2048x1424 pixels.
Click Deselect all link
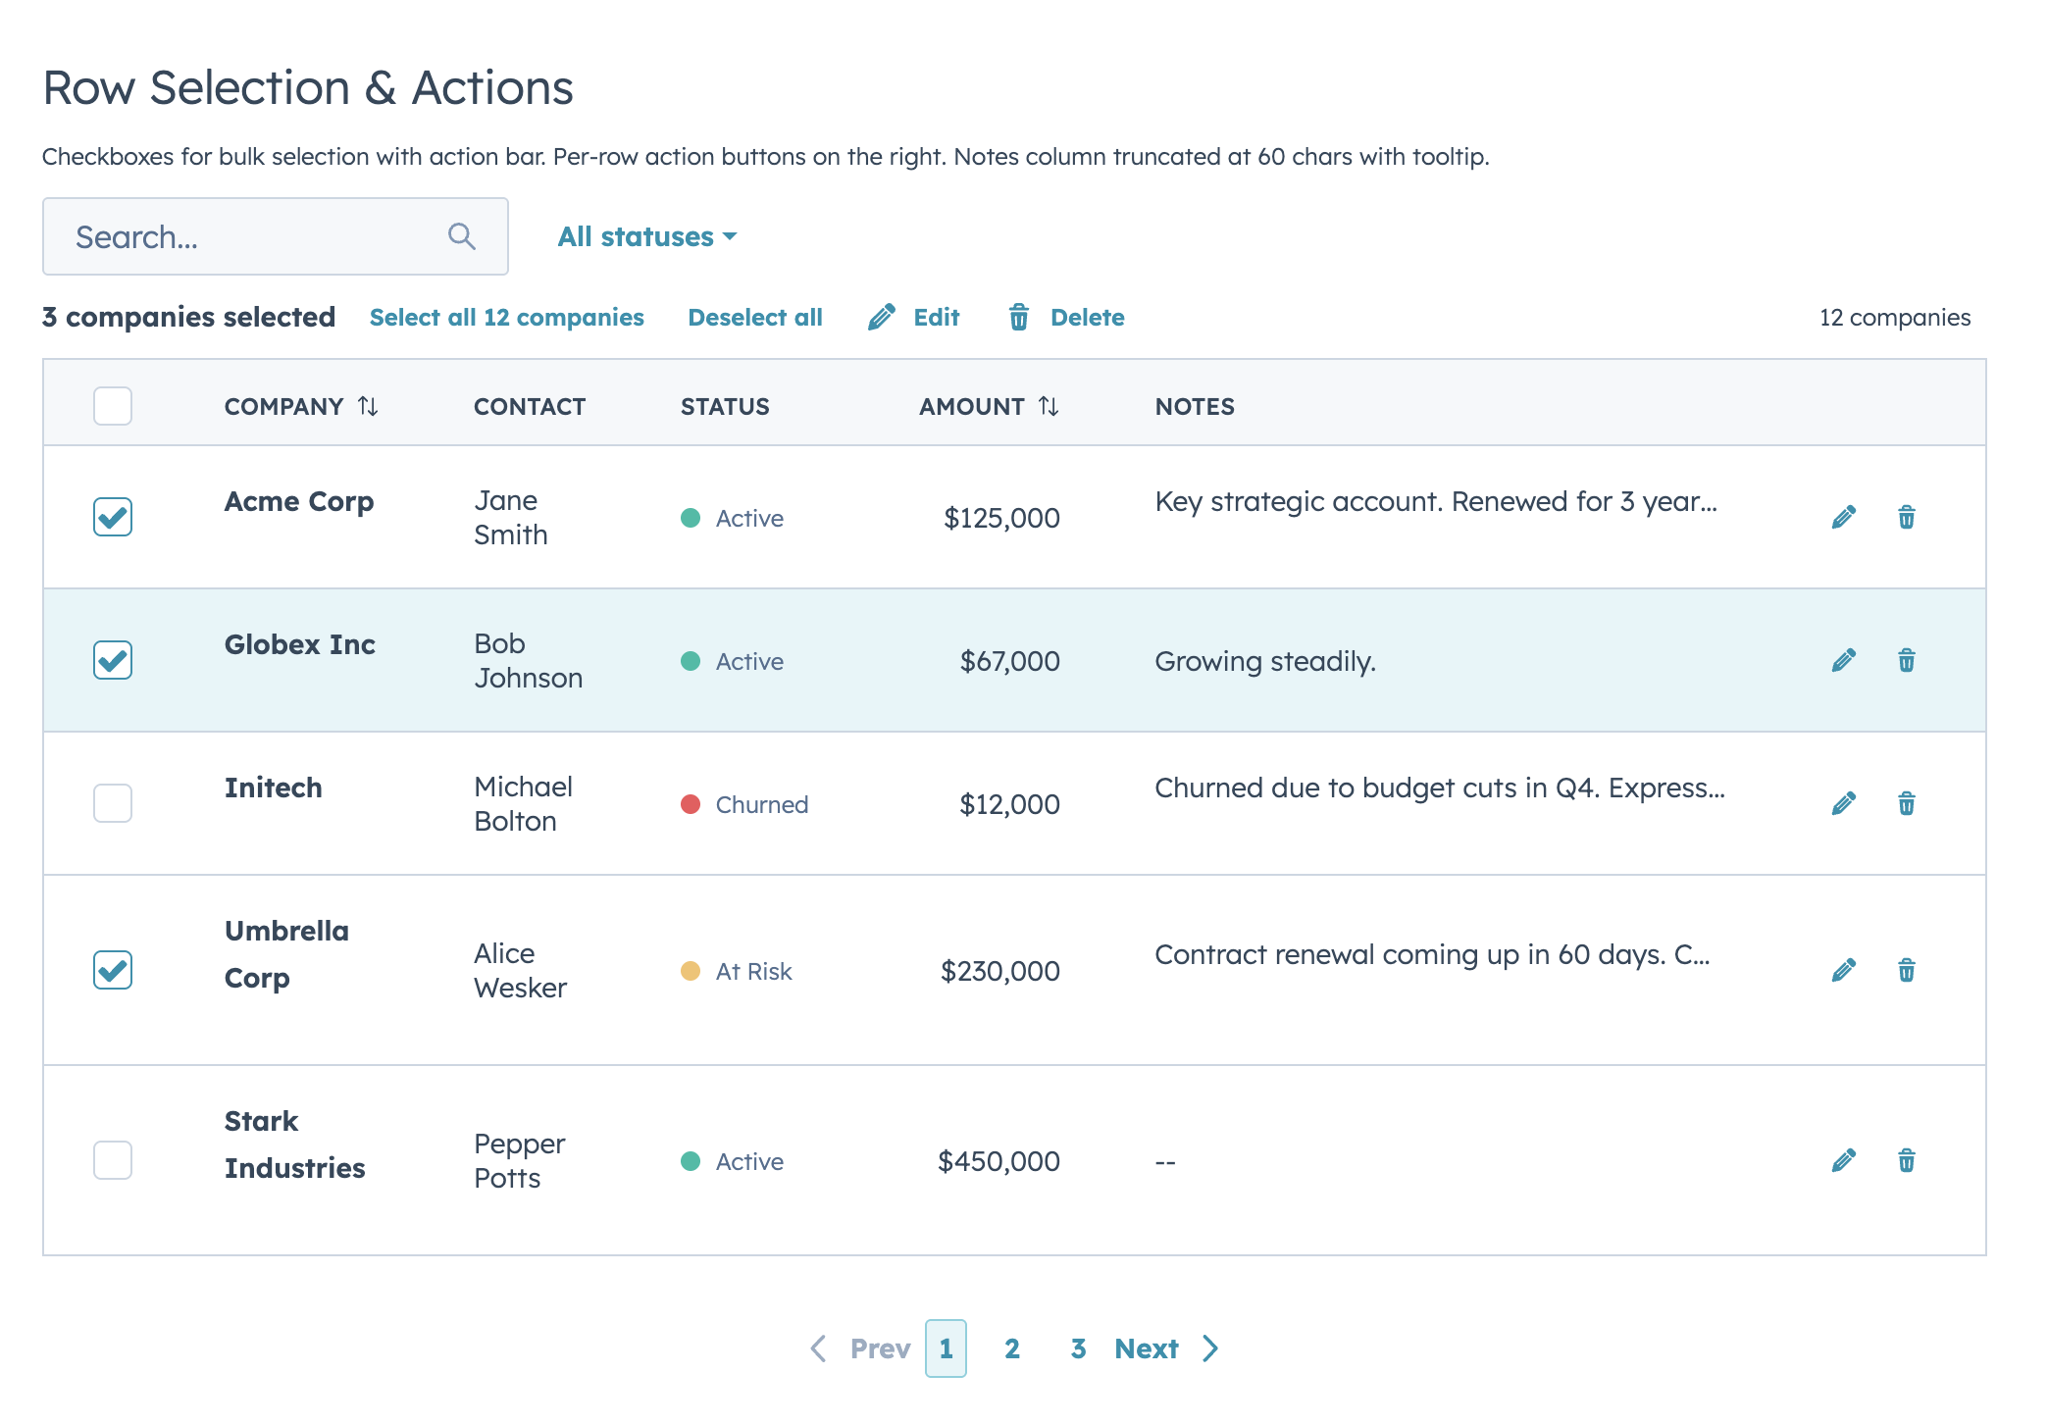(x=754, y=317)
